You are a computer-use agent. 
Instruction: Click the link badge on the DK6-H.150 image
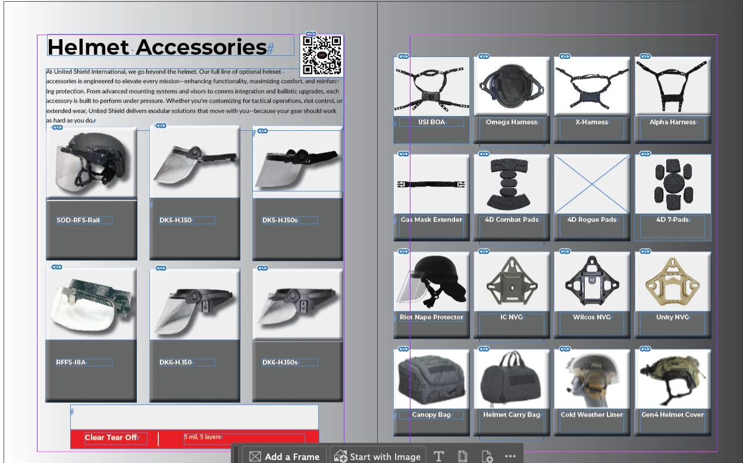pos(161,268)
